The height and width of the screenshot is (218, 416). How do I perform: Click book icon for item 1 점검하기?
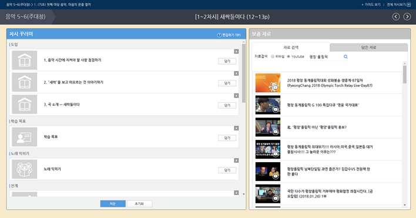point(25,60)
